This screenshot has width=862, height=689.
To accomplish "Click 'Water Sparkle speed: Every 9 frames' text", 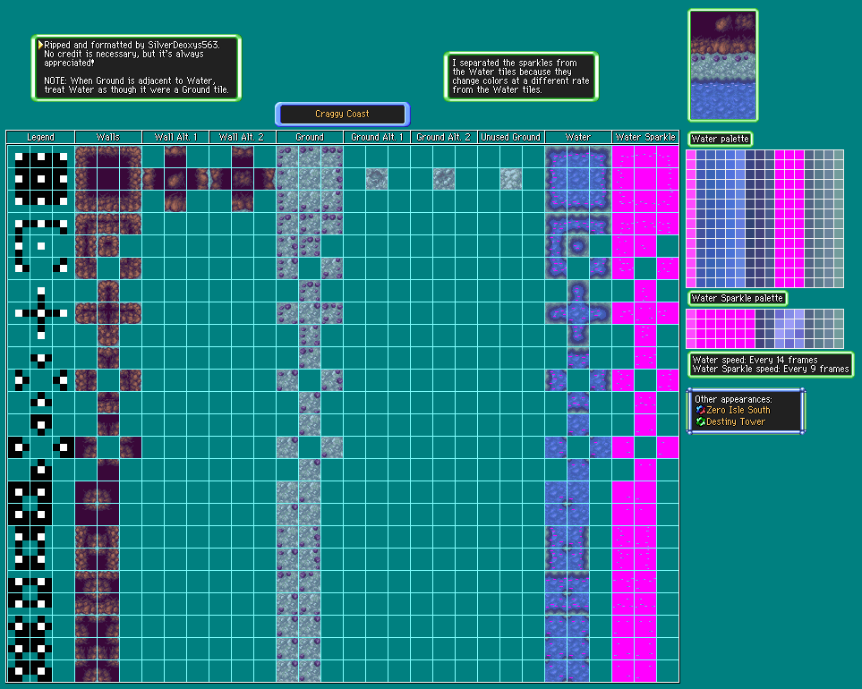I will point(771,370).
